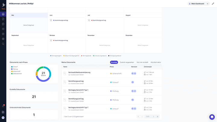Image resolution: width=217 pixels, height=122 pixels.
Task: Toggle the Vertragsende calendar legend item
Action: [86, 56]
